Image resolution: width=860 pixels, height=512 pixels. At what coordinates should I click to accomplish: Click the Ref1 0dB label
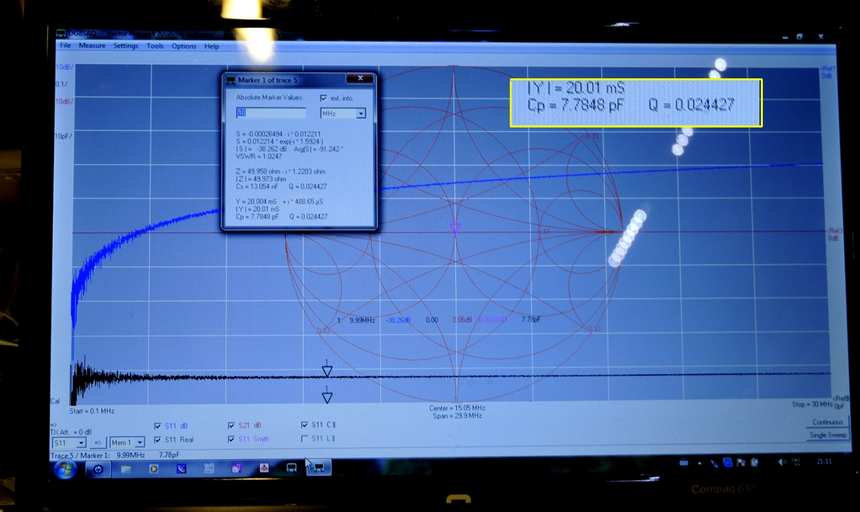tap(829, 71)
